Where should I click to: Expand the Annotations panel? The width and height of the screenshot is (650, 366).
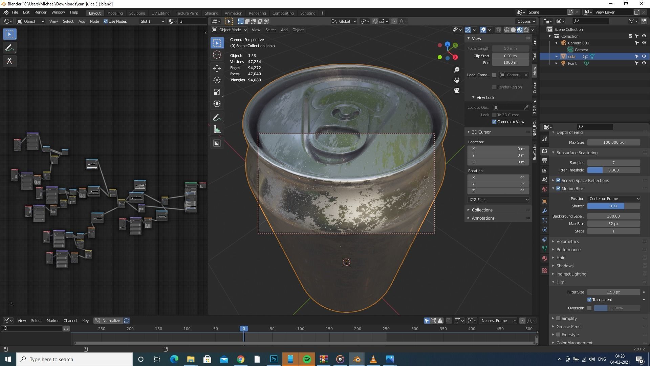[x=483, y=218]
